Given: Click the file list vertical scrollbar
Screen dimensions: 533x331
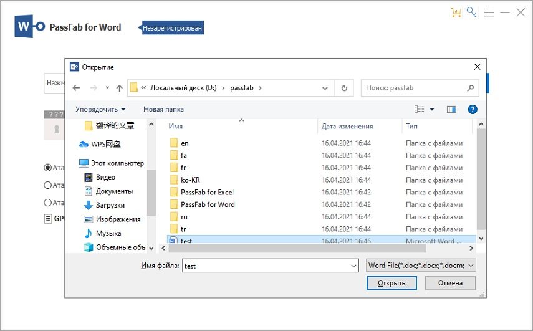Looking at the screenshot, I should click(x=481, y=181).
